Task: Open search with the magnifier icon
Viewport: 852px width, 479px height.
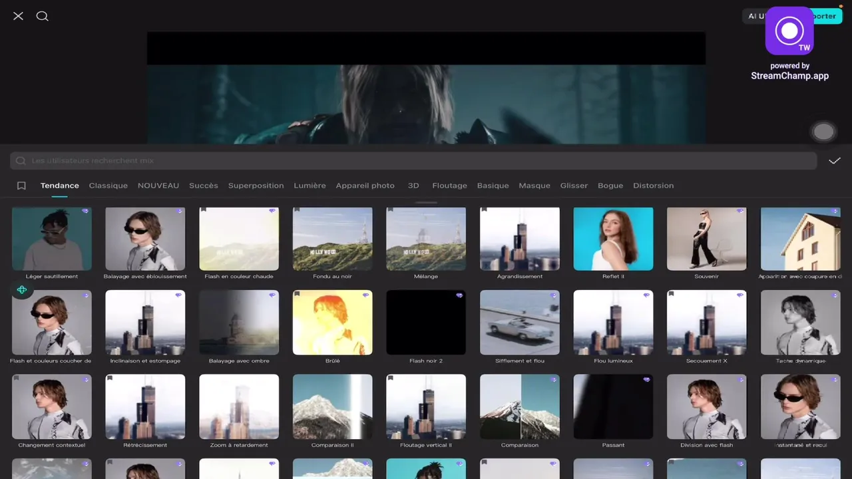Action: point(43,16)
